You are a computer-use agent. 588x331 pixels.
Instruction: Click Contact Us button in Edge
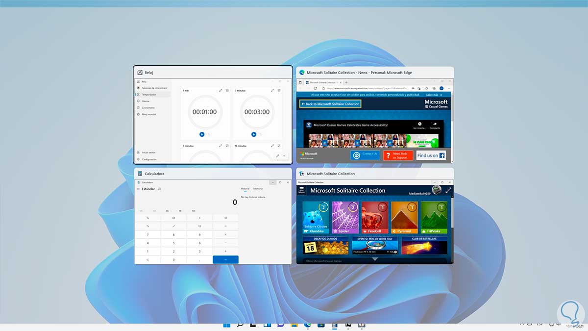pyautogui.click(x=365, y=155)
